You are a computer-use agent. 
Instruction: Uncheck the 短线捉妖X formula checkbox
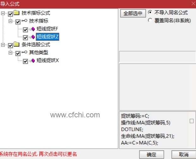pos(25,61)
